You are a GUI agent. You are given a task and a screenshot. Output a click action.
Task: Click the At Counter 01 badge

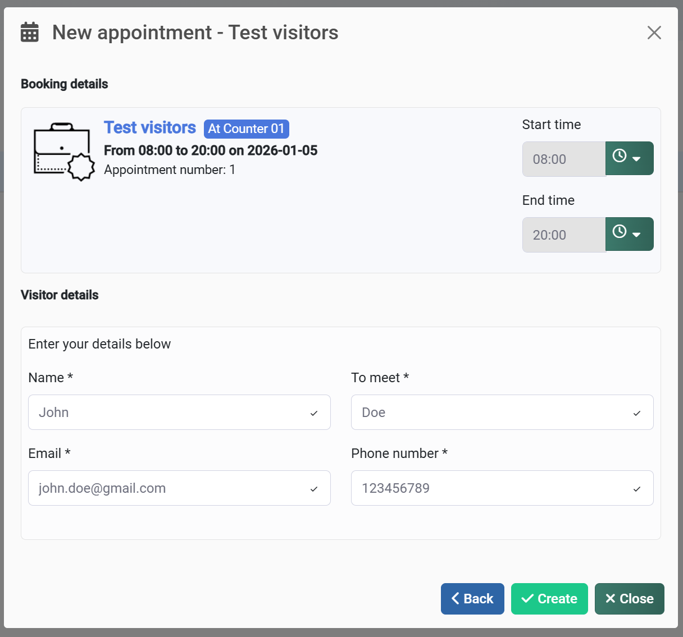click(246, 129)
